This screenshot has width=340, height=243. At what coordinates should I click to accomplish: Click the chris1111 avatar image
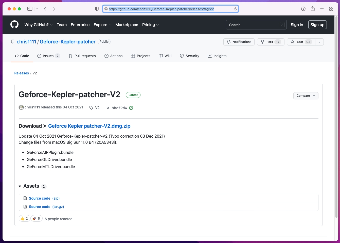click(x=21, y=107)
